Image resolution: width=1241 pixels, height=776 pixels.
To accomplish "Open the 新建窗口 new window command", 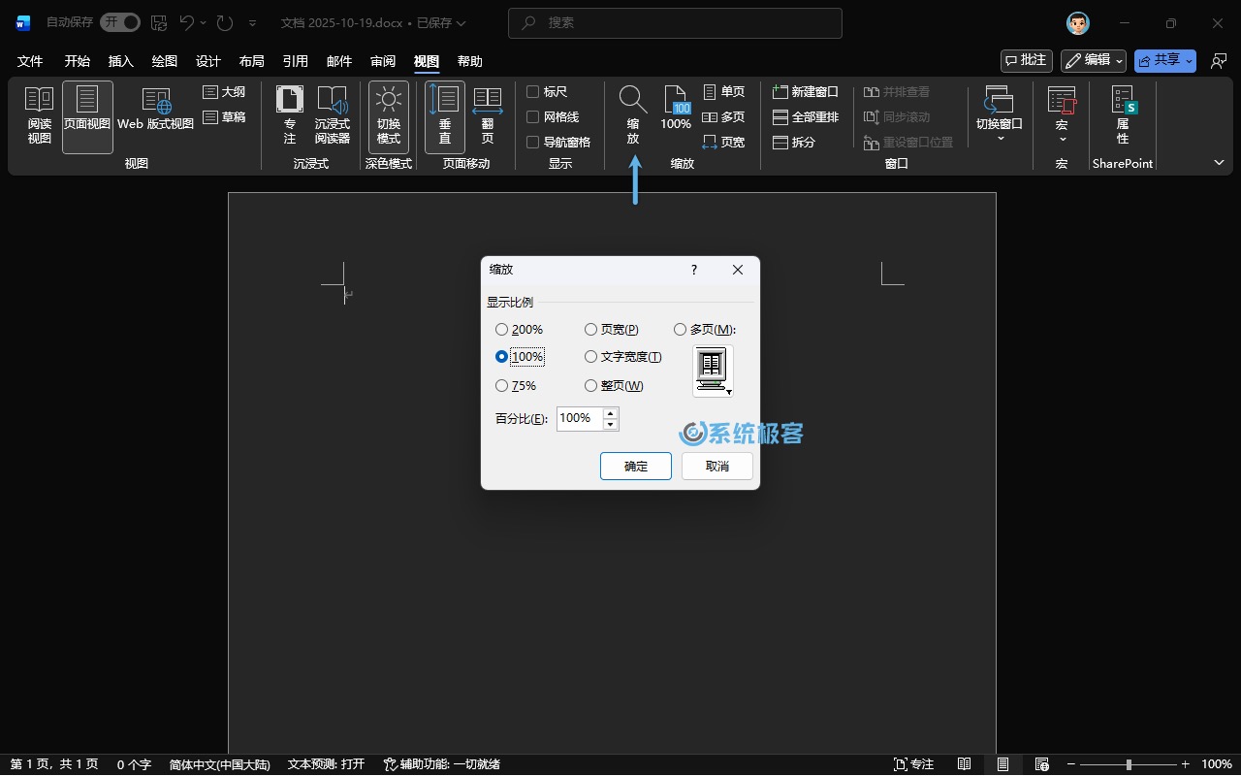I will point(806,92).
